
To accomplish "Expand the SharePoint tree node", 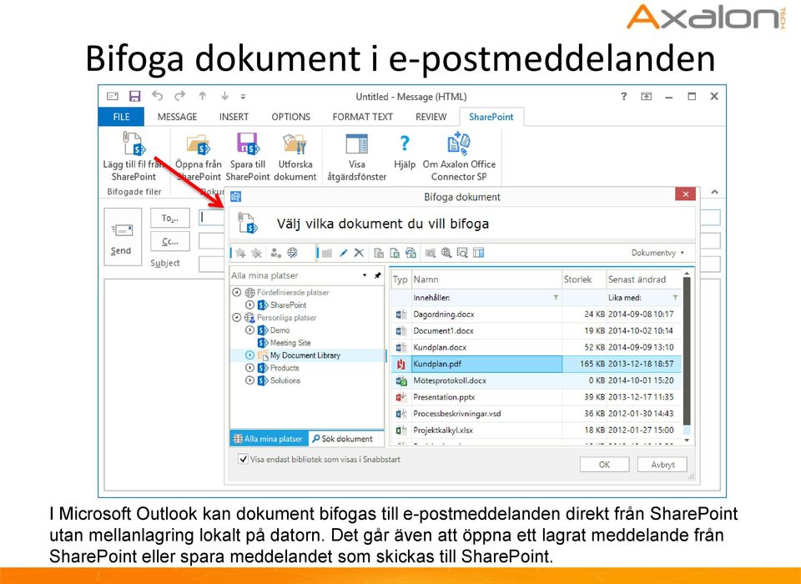I will [x=249, y=305].
